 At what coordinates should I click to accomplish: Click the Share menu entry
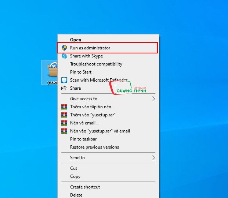click(x=108, y=88)
